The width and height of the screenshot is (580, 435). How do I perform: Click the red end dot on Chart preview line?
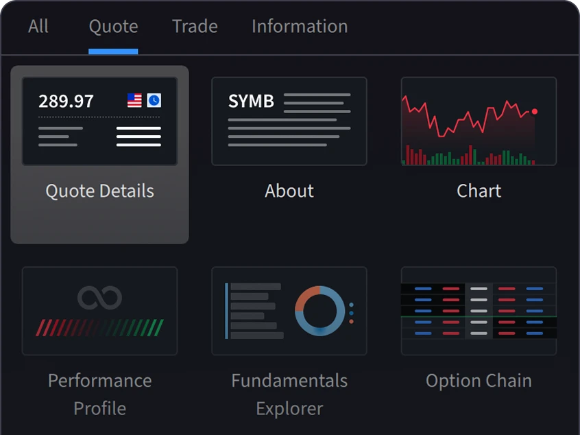pos(535,111)
